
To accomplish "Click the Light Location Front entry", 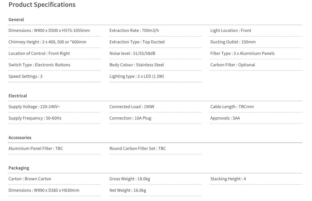I will (230, 30).
